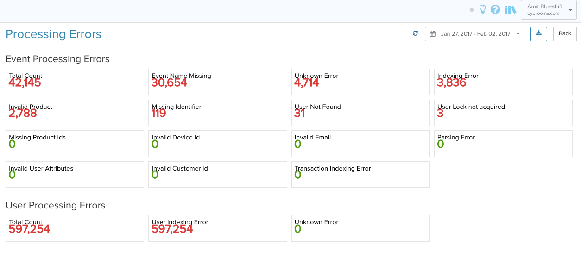Click the calendar icon in date range

pyautogui.click(x=433, y=34)
